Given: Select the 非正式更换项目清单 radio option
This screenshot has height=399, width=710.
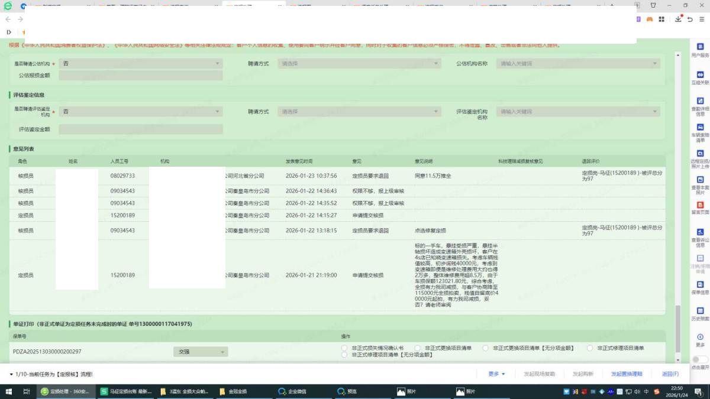Looking at the screenshot, I should pos(418,348).
